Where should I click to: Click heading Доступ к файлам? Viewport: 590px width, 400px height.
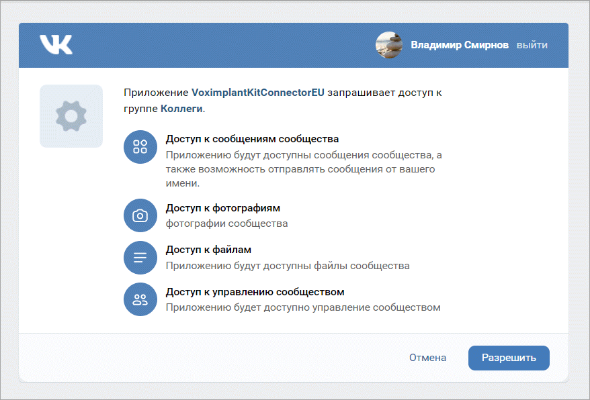[x=208, y=250]
